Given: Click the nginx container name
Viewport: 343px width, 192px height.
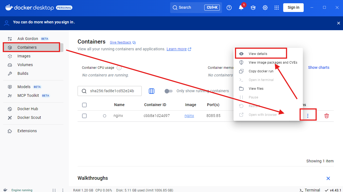Looking at the screenshot, I should (118, 116).
